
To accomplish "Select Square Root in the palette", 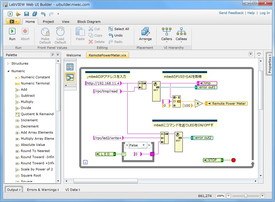I will tap(28, 175).
